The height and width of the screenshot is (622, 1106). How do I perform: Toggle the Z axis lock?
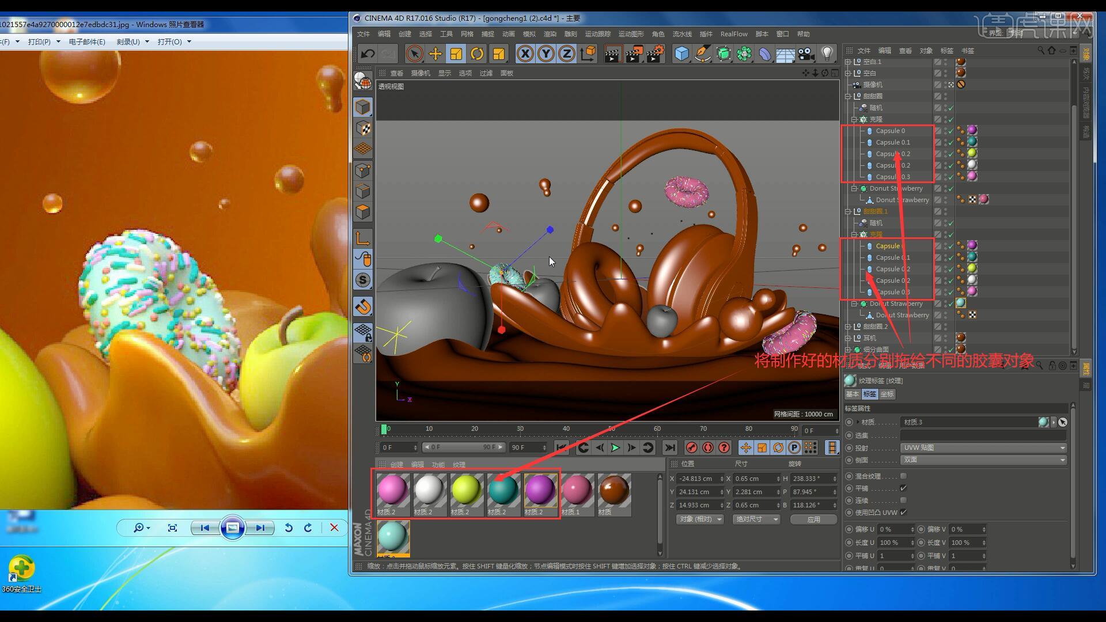[x=567, y=54]
